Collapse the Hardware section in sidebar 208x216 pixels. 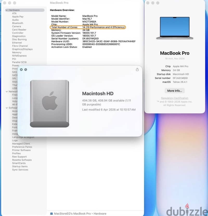pos(6,10)
